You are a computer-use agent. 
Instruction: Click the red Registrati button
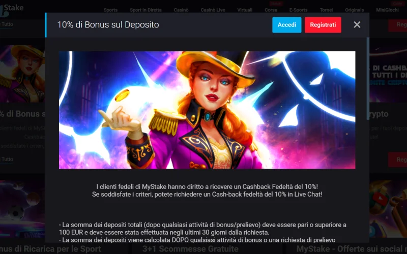click(323, 25)
